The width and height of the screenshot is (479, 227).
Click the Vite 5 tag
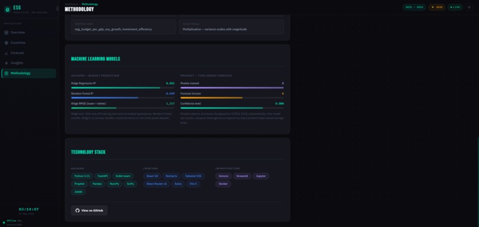[193, 184]
